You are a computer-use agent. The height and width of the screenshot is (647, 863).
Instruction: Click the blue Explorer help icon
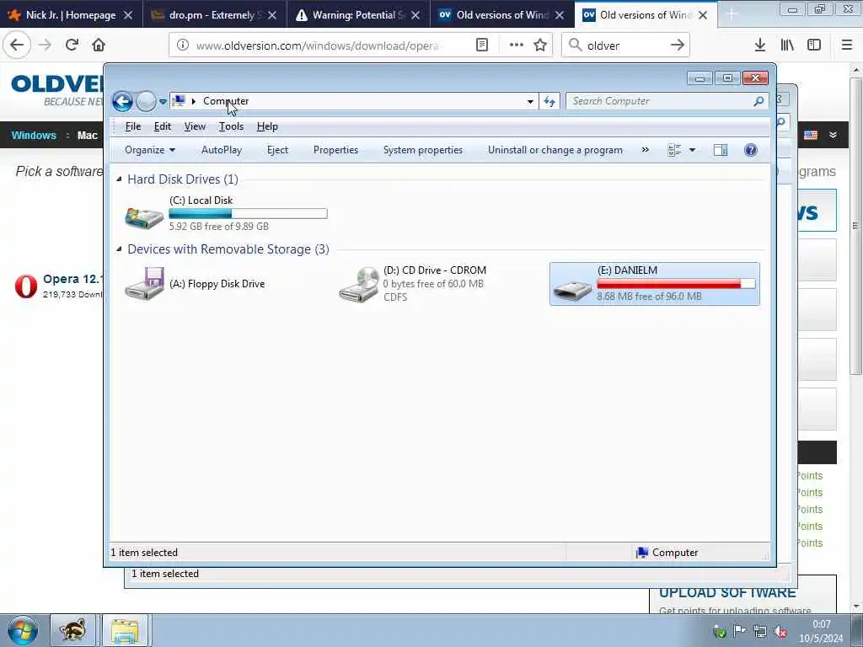pos(751,150)
